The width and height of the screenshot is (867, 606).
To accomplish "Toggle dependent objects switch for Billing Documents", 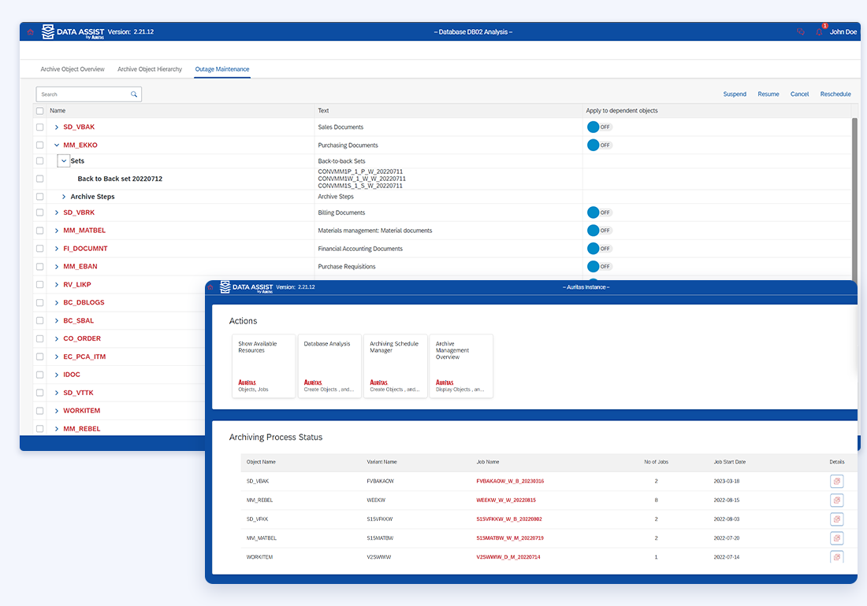I will coord(599,212).
